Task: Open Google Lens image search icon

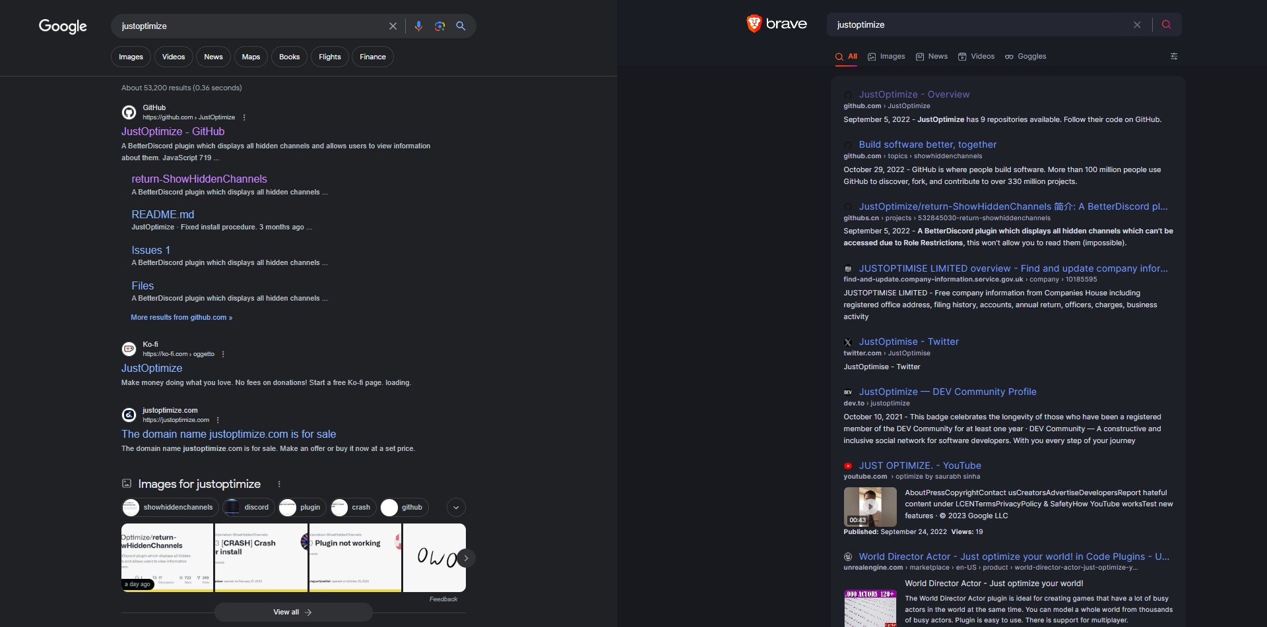Action: click(x=439, y=26)
